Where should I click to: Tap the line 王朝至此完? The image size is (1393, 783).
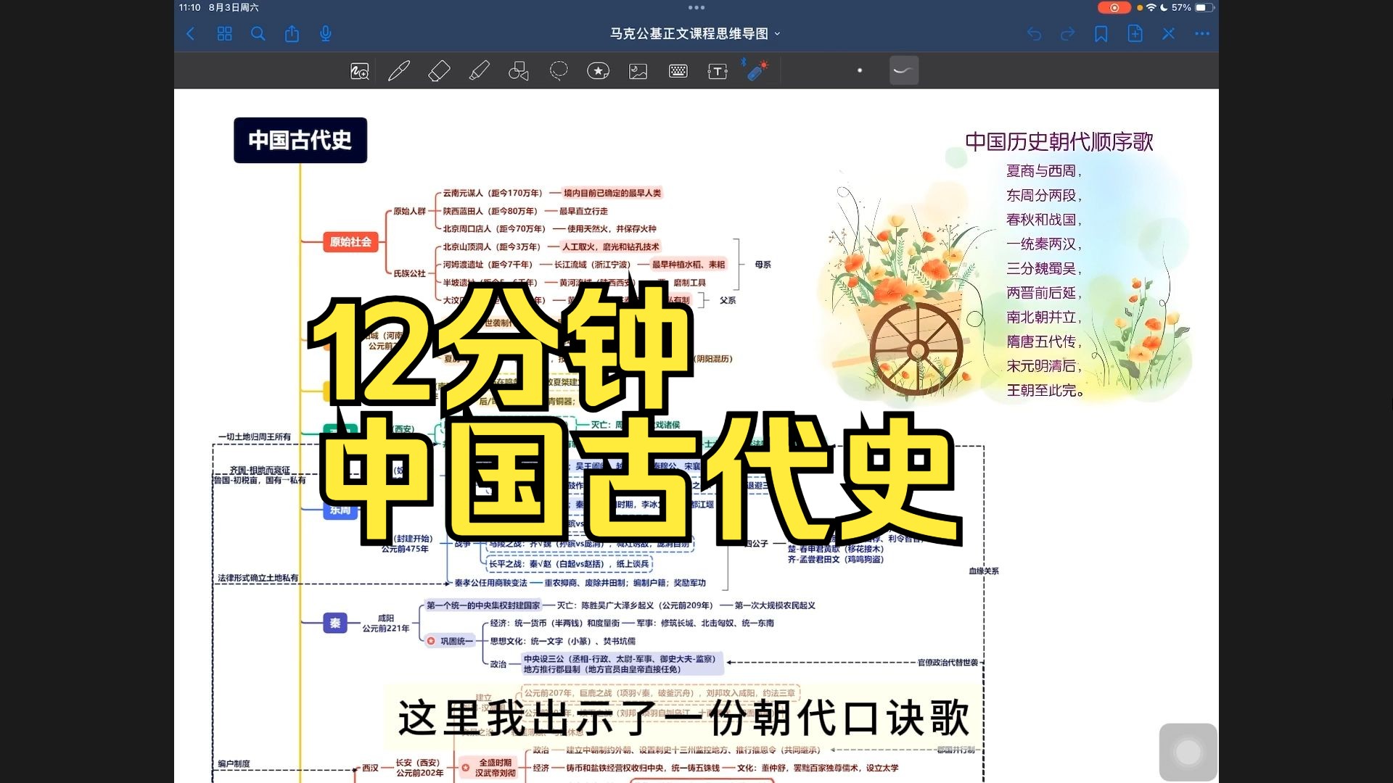point(1045,391)
